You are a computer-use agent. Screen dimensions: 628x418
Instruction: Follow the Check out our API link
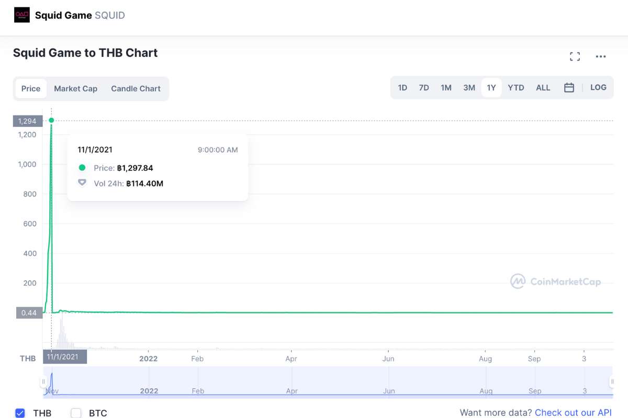[x=573, y=413]
